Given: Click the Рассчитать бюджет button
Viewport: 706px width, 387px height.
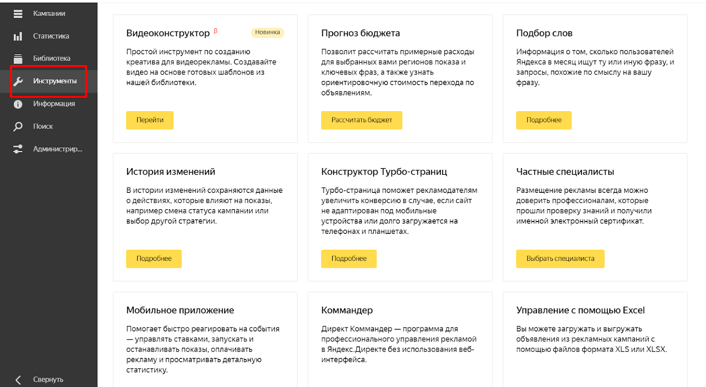Looking at the screenshot, I should pyautogui.click(x=361, y=120).
